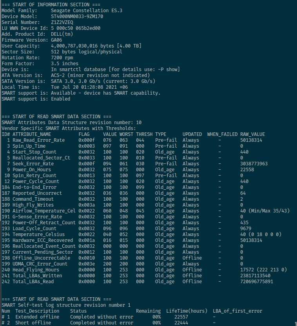Click the Power_On_Hours raw value 22558
This screenshot has height=326, width=297.
(247, 170)
